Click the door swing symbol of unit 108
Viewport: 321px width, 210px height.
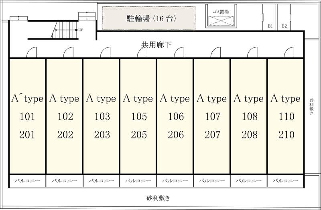[x=252, y=52]
